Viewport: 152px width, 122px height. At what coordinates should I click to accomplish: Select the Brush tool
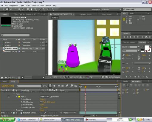coord(40,9)
